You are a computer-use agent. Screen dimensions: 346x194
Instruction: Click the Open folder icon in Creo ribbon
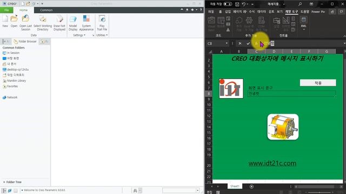point(14,18)
